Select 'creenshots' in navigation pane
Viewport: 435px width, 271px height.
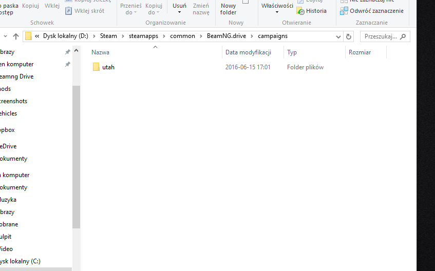click(13, 101)
